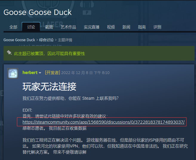Go to the 实况直播 tab
This screenshot has height=160, width=196.
(92, 27)
